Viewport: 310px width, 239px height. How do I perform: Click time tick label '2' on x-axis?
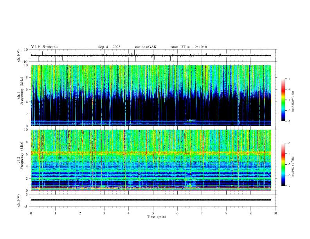pos(80,213)
